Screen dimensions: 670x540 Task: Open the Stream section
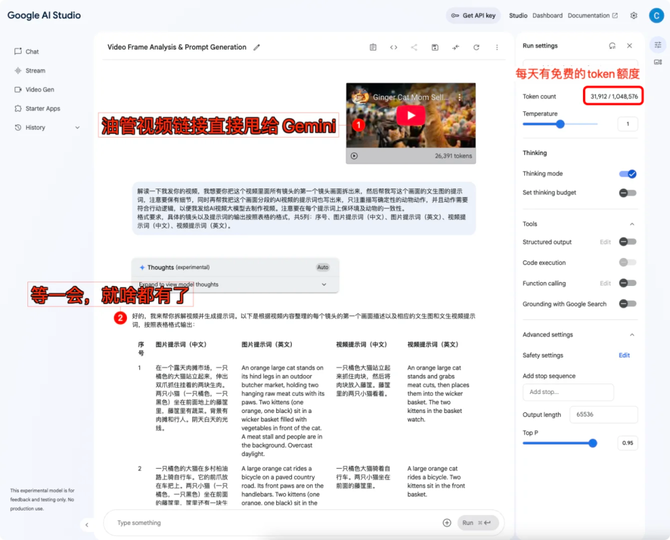pos(29,71)
